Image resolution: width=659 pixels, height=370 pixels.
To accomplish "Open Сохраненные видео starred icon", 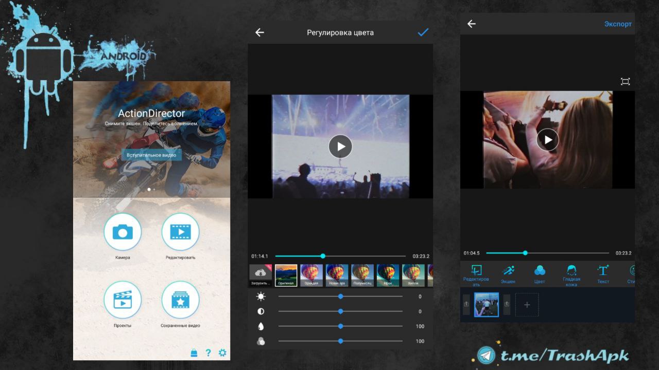I will pos(180,300).
